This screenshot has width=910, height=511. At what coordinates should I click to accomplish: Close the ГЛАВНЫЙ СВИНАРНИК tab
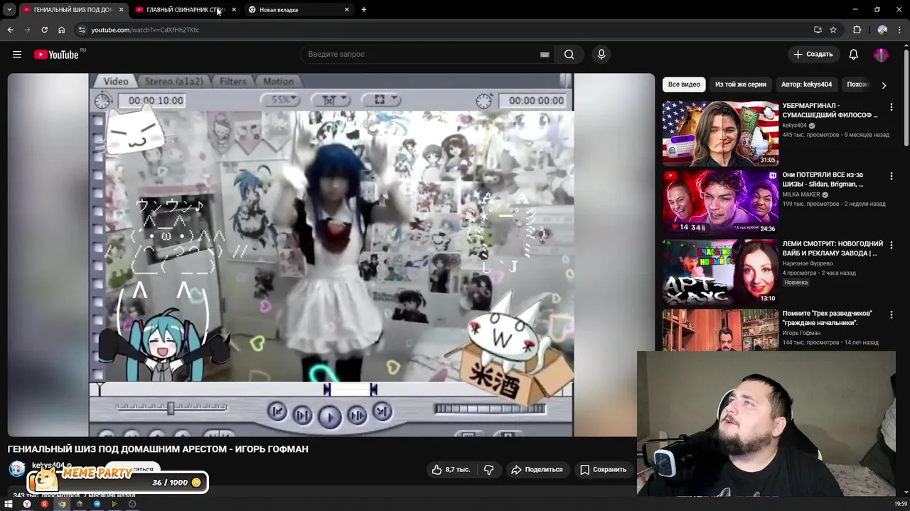point(234,10)
